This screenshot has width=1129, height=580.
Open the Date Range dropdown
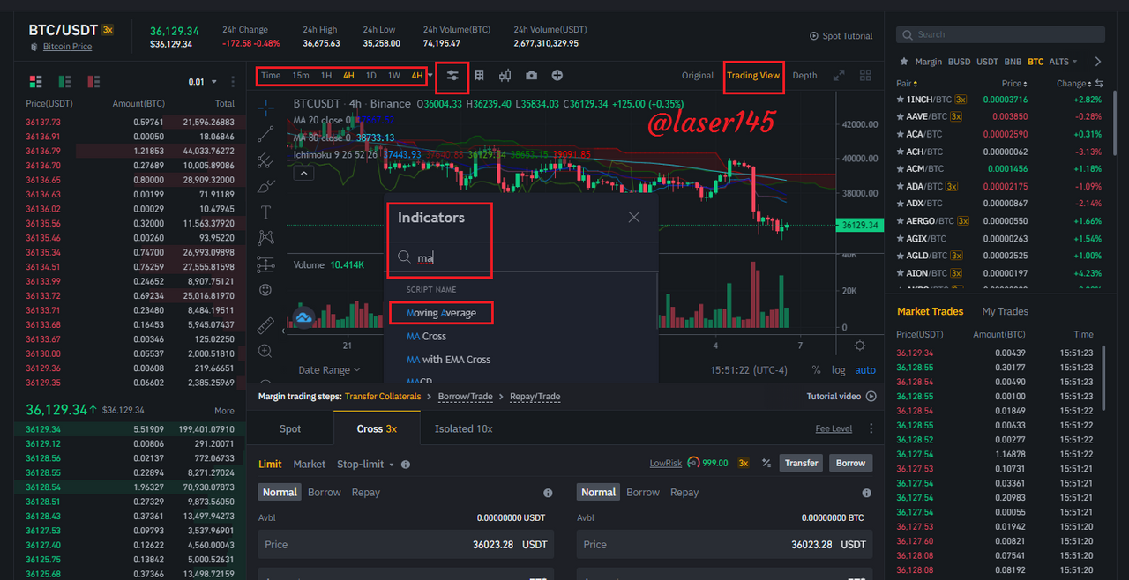[329, 370]
